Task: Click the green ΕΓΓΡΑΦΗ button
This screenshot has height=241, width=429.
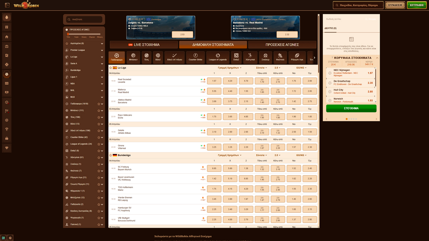Action: tap(416, 5)
